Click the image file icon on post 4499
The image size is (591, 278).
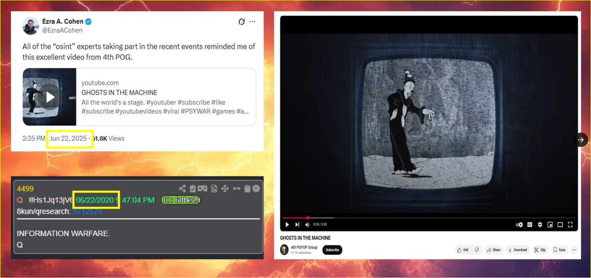(x=214, y=188)
